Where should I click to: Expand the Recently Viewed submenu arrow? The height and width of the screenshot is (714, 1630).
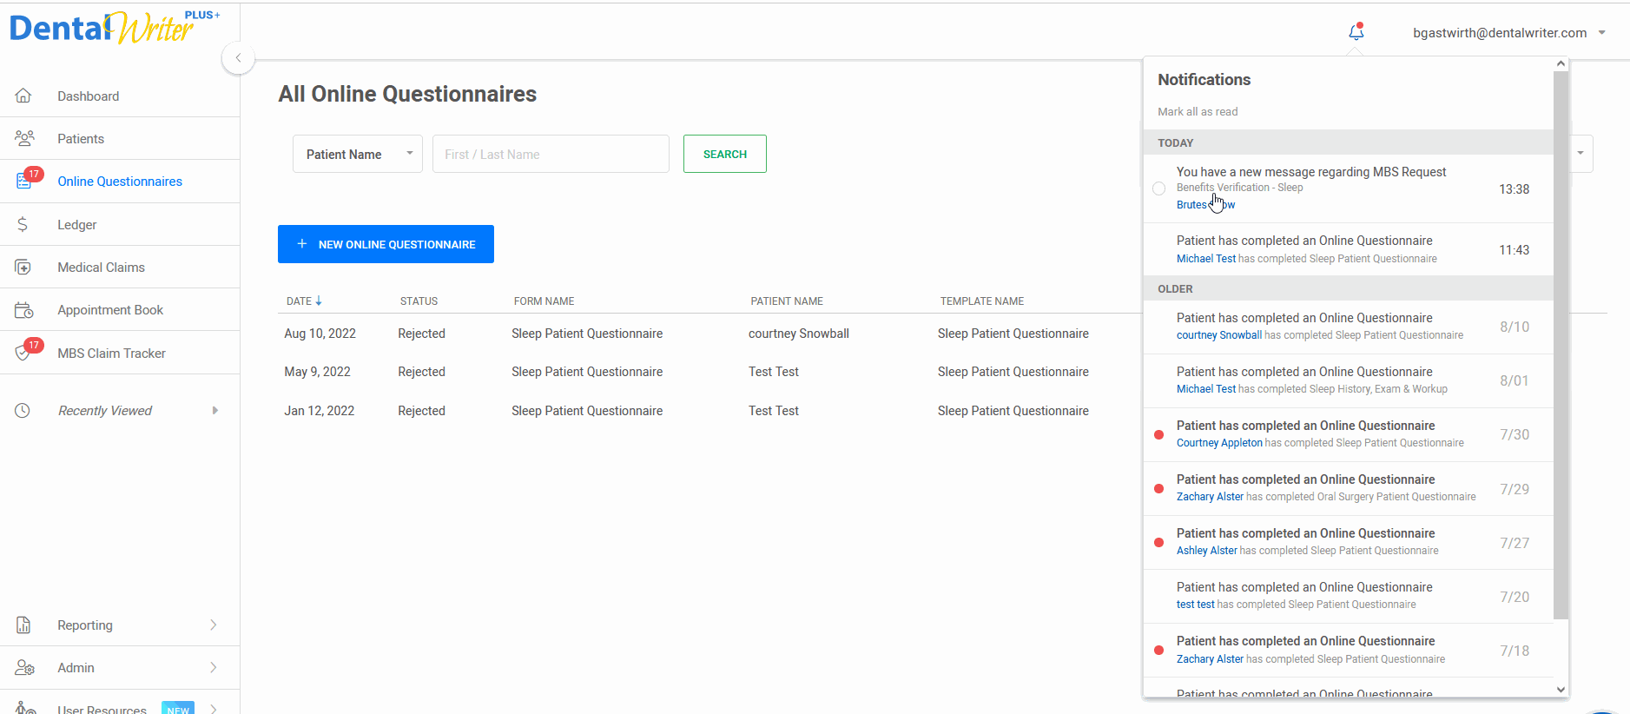(215, 410)
